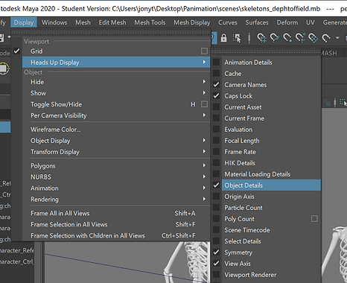The image size is (347, 283).
Task: Open the Deform menu
Action: [x=287, y=22]
